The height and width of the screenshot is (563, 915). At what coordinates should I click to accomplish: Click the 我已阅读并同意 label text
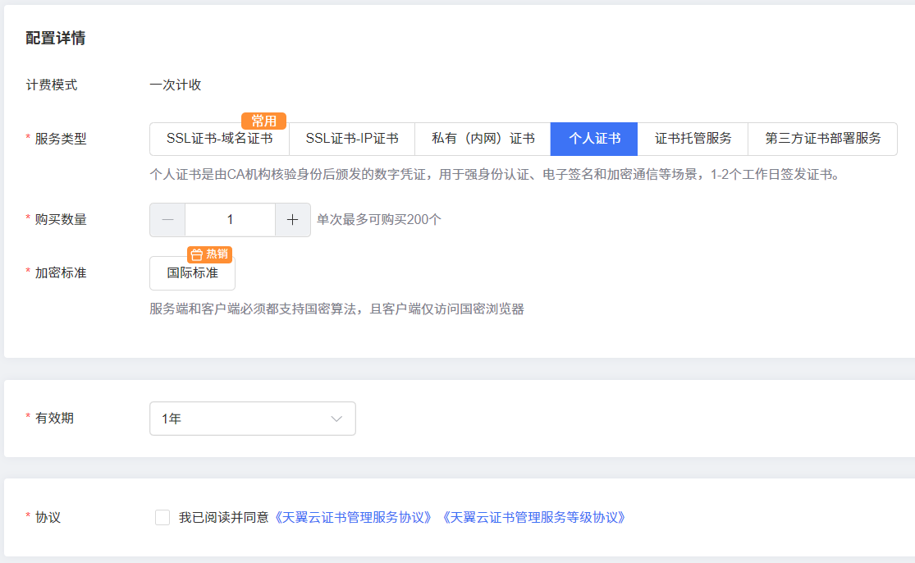[x=223, y=518]
